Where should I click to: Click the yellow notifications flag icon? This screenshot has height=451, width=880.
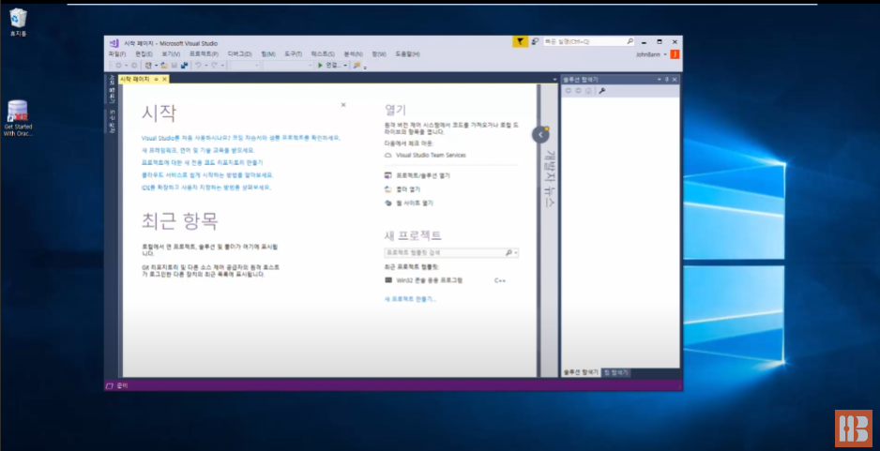(521, 41)
